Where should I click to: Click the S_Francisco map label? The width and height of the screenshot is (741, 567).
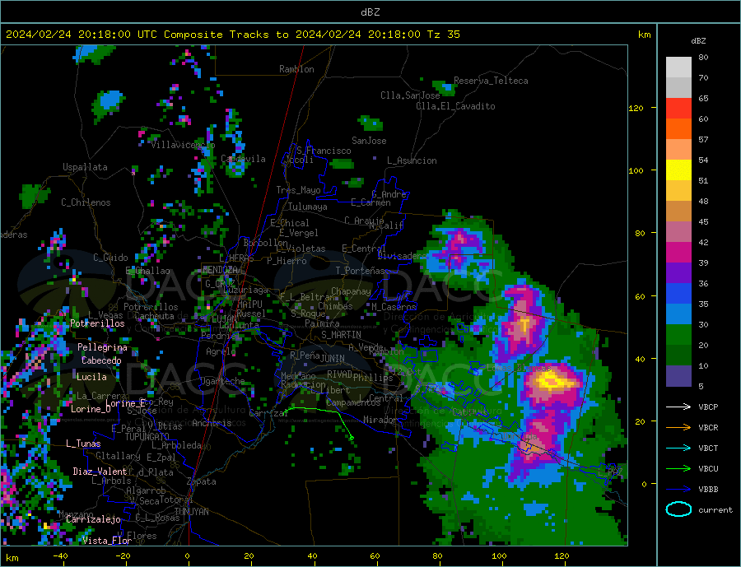tap(324, 151)
